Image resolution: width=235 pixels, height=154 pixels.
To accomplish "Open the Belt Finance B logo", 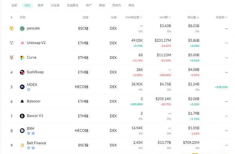I will (22, 145).
